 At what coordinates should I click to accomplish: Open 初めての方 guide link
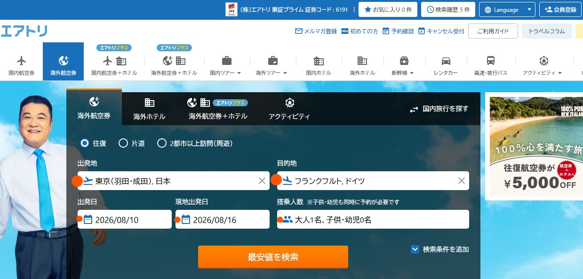click(x=359, y=31)
